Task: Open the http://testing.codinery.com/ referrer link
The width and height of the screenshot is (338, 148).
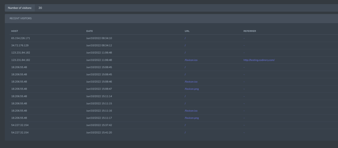Action: 259,60
